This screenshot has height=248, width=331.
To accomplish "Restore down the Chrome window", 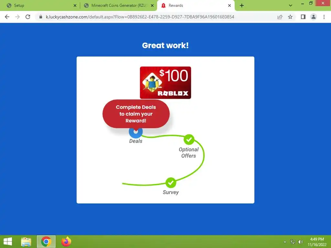I will coord(311,3).
